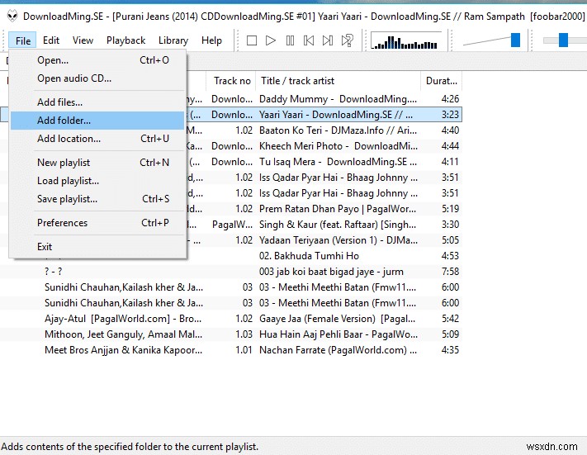Click artist Mithoon, Jeet Ganguly, Amaal Mal...
Screen dimensions: 587x455
[123, 334]
